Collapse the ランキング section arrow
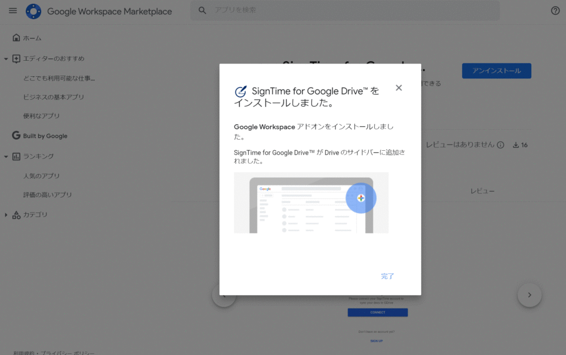The width and height of the screenshot is (566, 355). 6,156
